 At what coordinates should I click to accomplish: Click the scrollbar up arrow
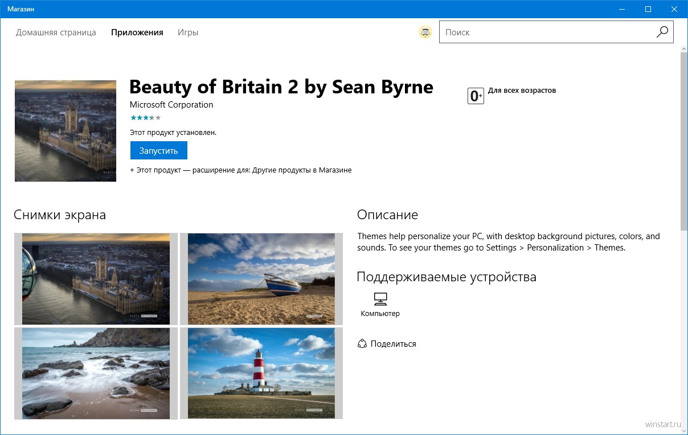tap(684, 50)
